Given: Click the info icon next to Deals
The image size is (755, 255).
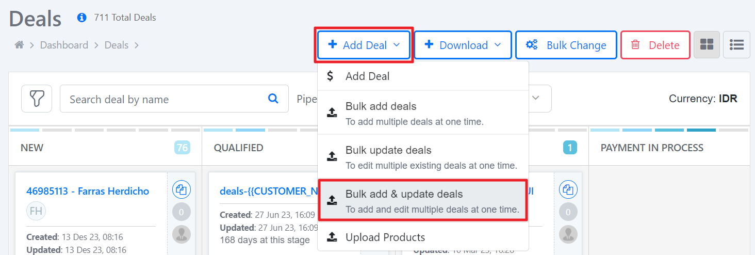Looking at the screenshot, I should pos(81,18).
